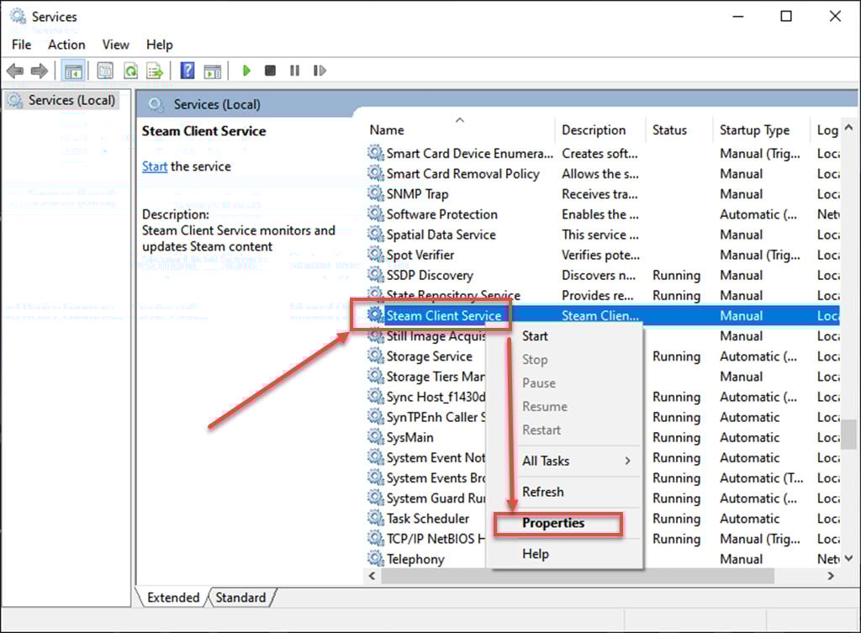Viewport: 861px width, 633px height.
Task: Click horizontal scrollbar left arrow
Action: tap(372, 576)
